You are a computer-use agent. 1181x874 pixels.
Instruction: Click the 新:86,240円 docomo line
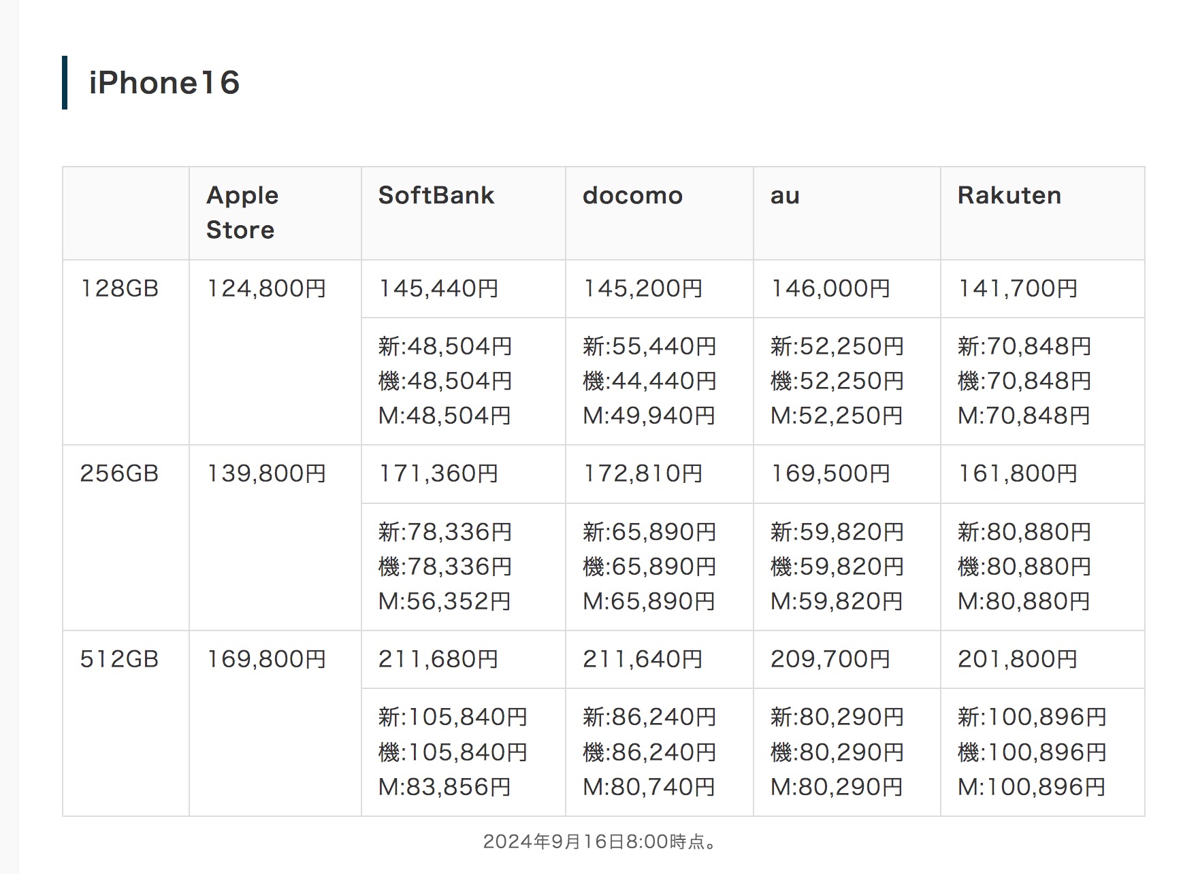point(649,717)
